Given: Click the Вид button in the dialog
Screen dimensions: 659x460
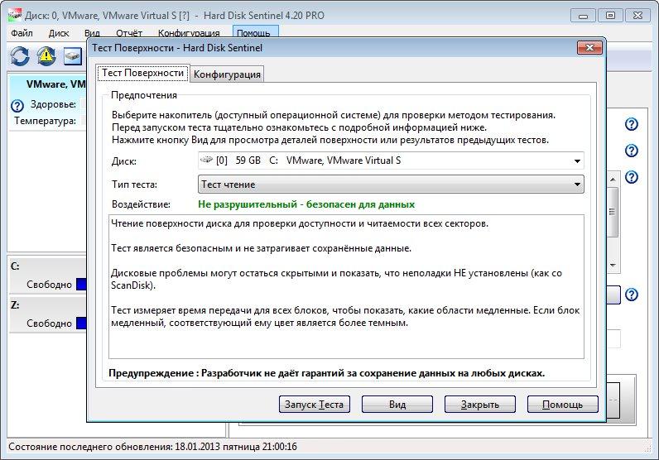Looking at the screenshot, I should pyautogui.click(x=397, y=405).
